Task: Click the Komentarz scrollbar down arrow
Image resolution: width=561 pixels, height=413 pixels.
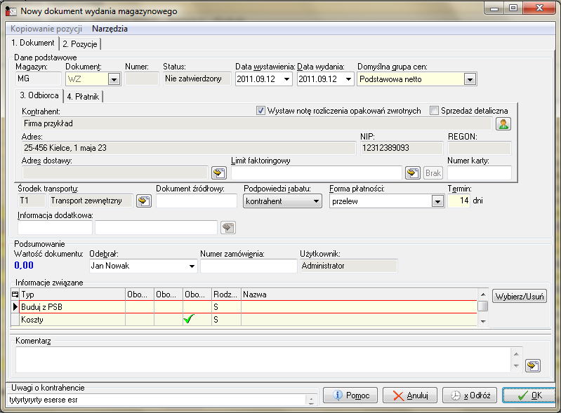Action: tap(516, 365)
